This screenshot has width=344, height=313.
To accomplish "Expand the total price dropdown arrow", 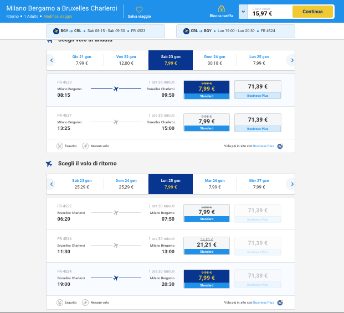I will pyautogui.click(x=243, y=12).
